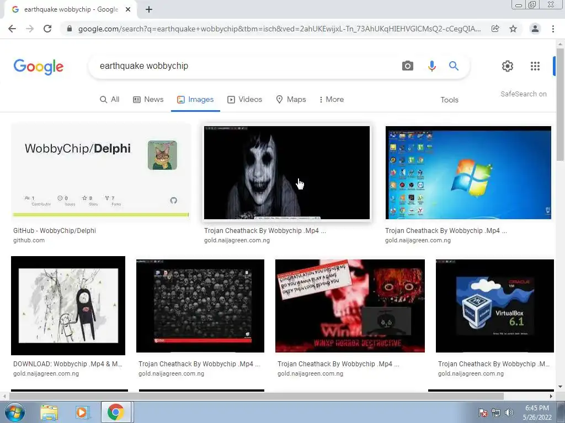Open Trojan Cheathack caption under VirtualBox image
Viewport: 565px width, 423px height.
click(x=494, y=364)
